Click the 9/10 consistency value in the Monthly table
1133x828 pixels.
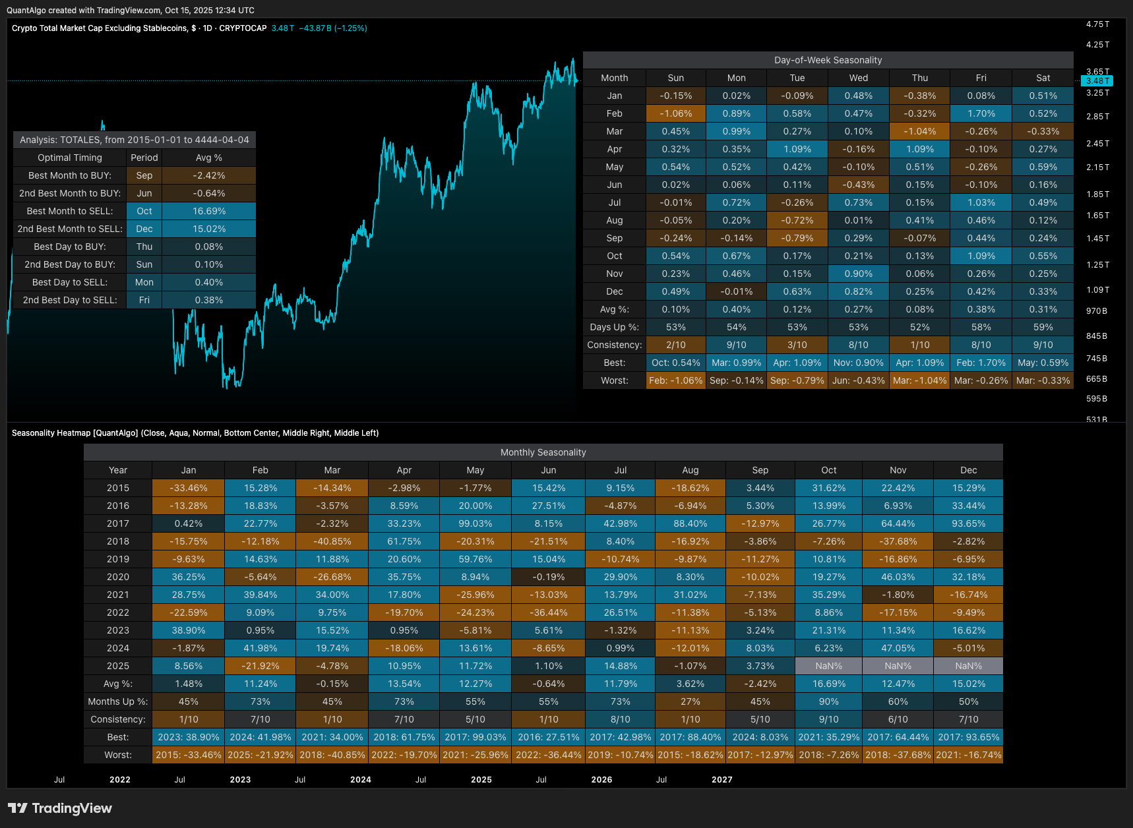[829, 719]
